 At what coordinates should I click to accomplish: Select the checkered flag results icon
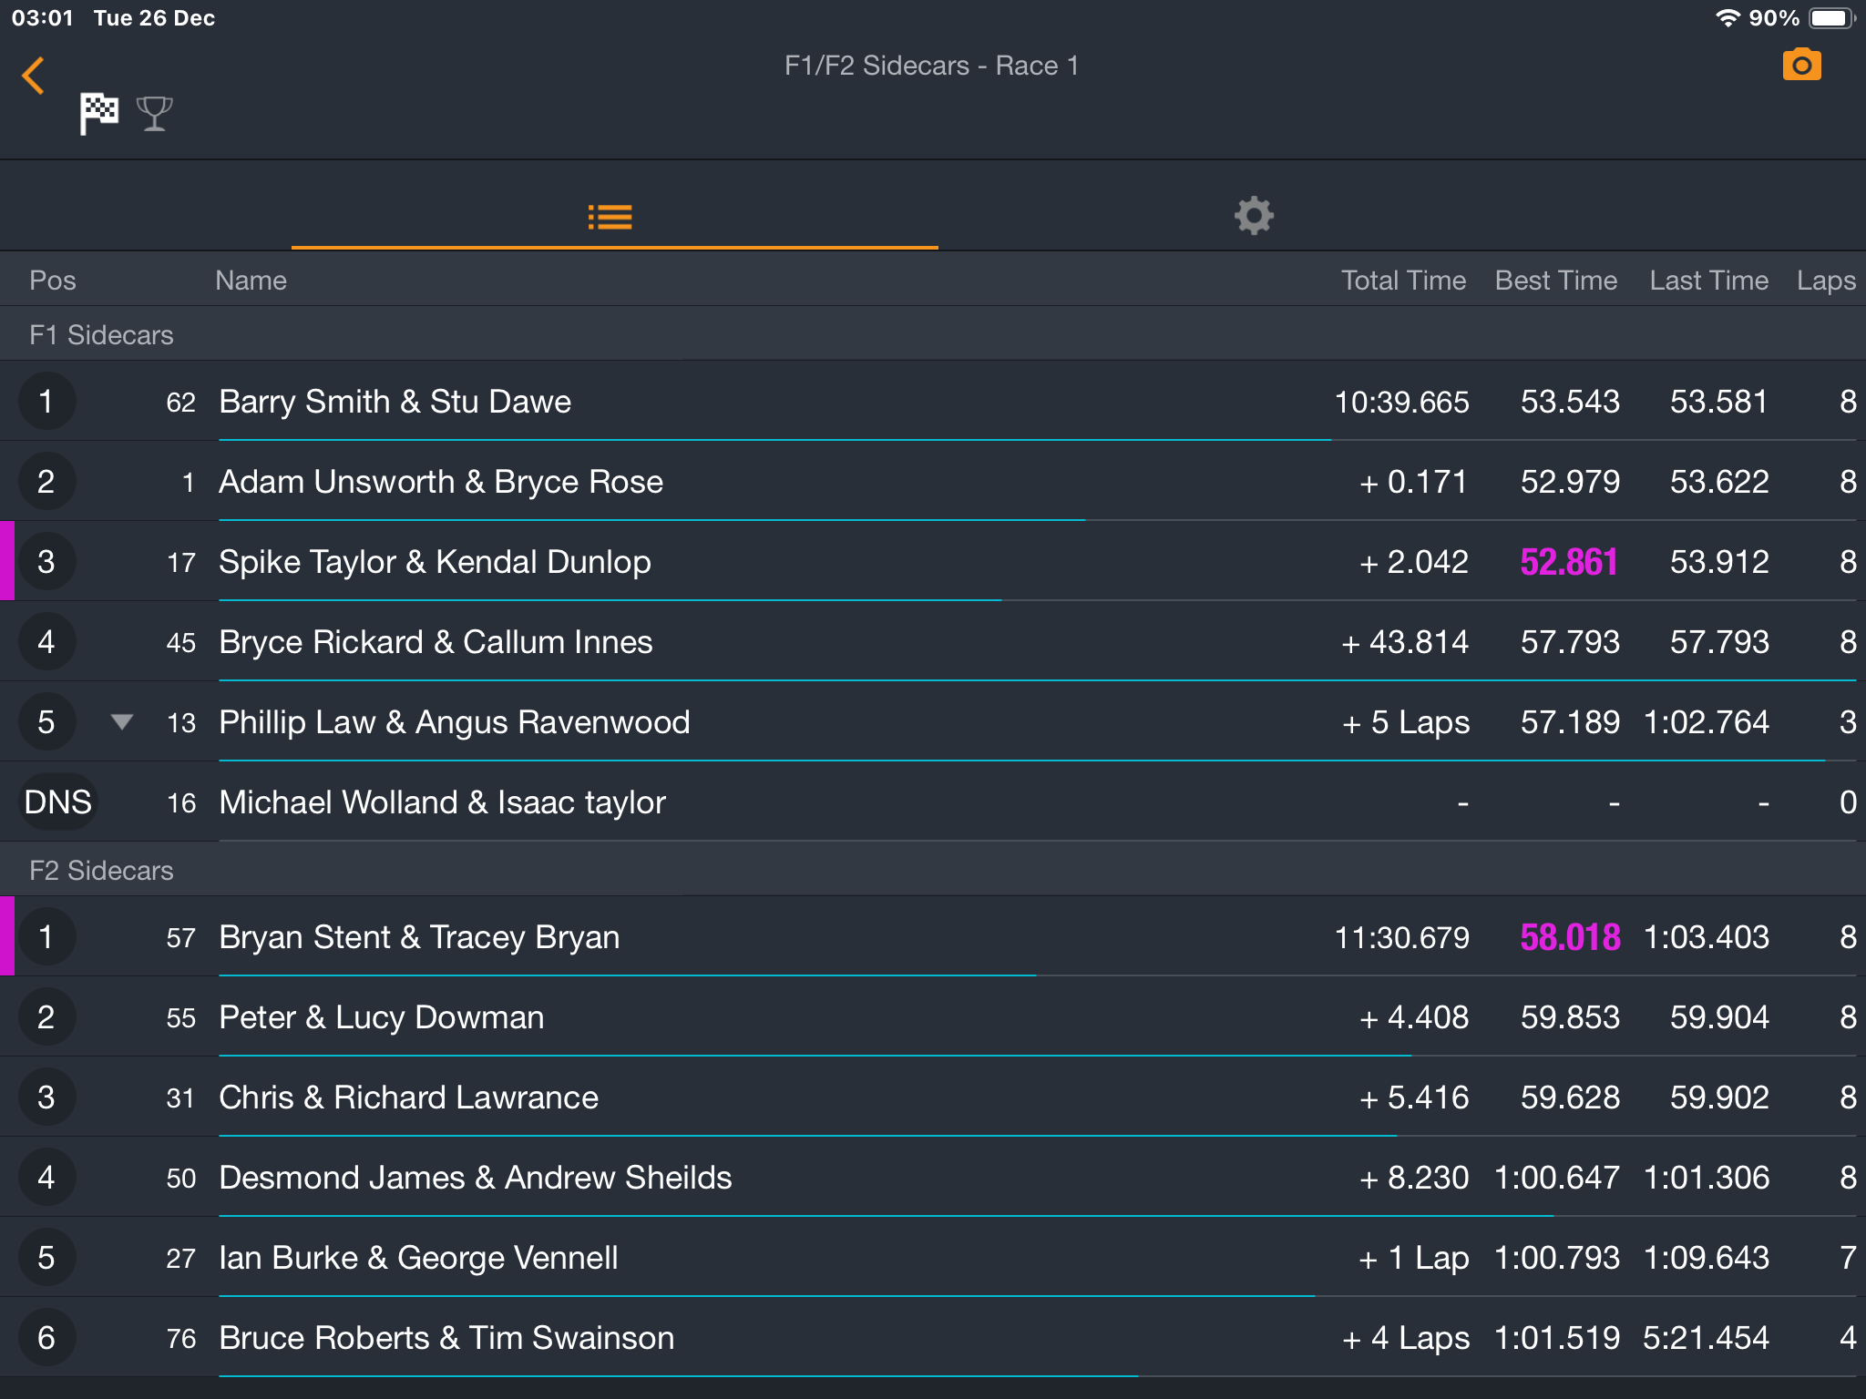(98, 114)
